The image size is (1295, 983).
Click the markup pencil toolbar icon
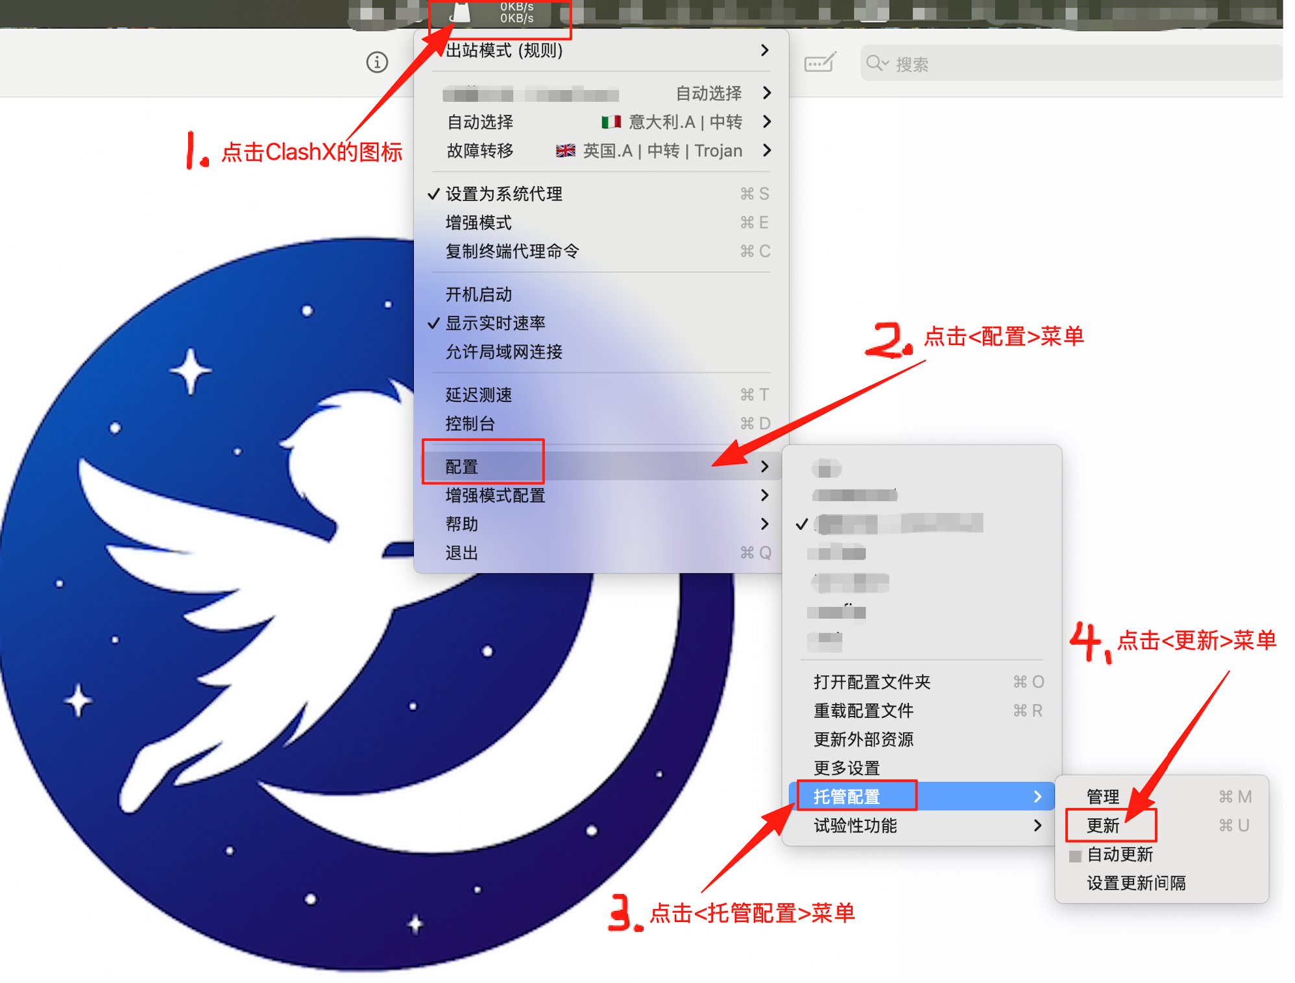[x=820, y=62]
